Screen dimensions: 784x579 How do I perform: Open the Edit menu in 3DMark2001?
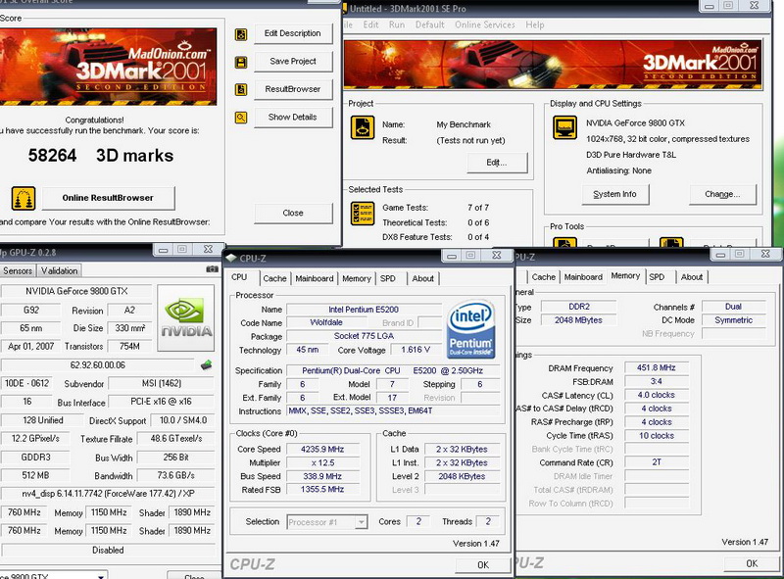371,24
